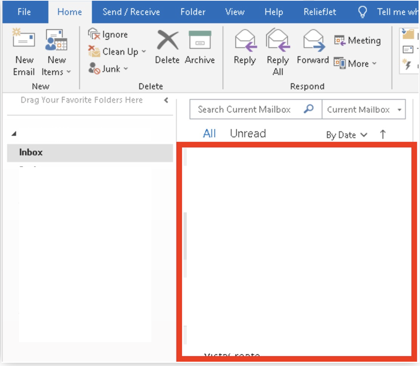This screenshot has width=420, height=366.
Task: Click the Reply envelope icon
Action: click(x=245, y=41)
